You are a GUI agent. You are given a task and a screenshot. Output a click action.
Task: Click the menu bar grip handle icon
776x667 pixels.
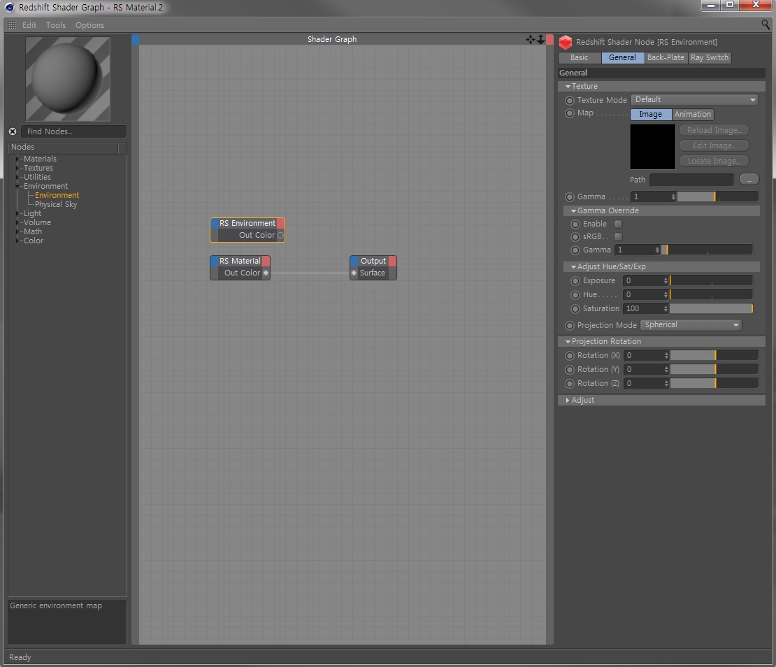(12, 25)
